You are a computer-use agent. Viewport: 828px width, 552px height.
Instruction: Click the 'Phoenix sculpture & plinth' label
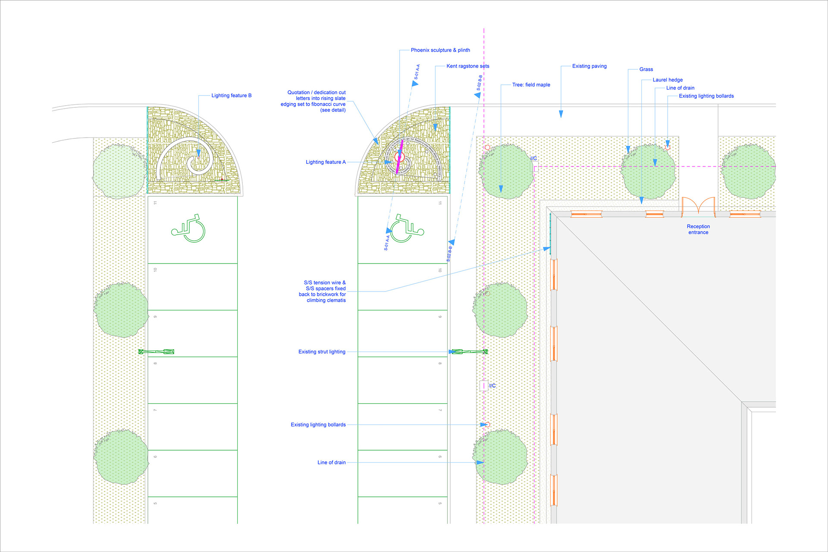[x=440, y=50]
